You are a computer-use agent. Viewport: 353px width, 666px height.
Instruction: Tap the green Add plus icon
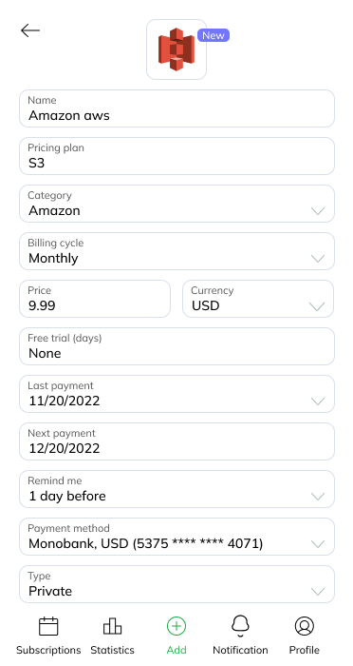[176, 626]
